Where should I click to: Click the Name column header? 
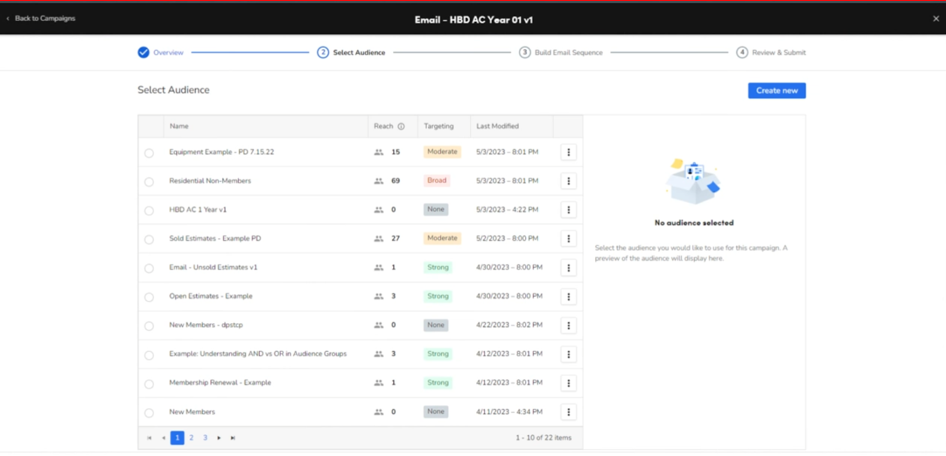click(x=179, y=126)
